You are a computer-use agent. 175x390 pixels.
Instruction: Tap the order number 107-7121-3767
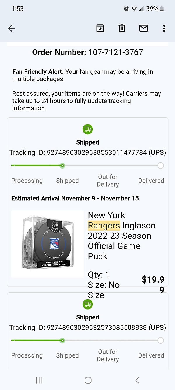[116, 52]
